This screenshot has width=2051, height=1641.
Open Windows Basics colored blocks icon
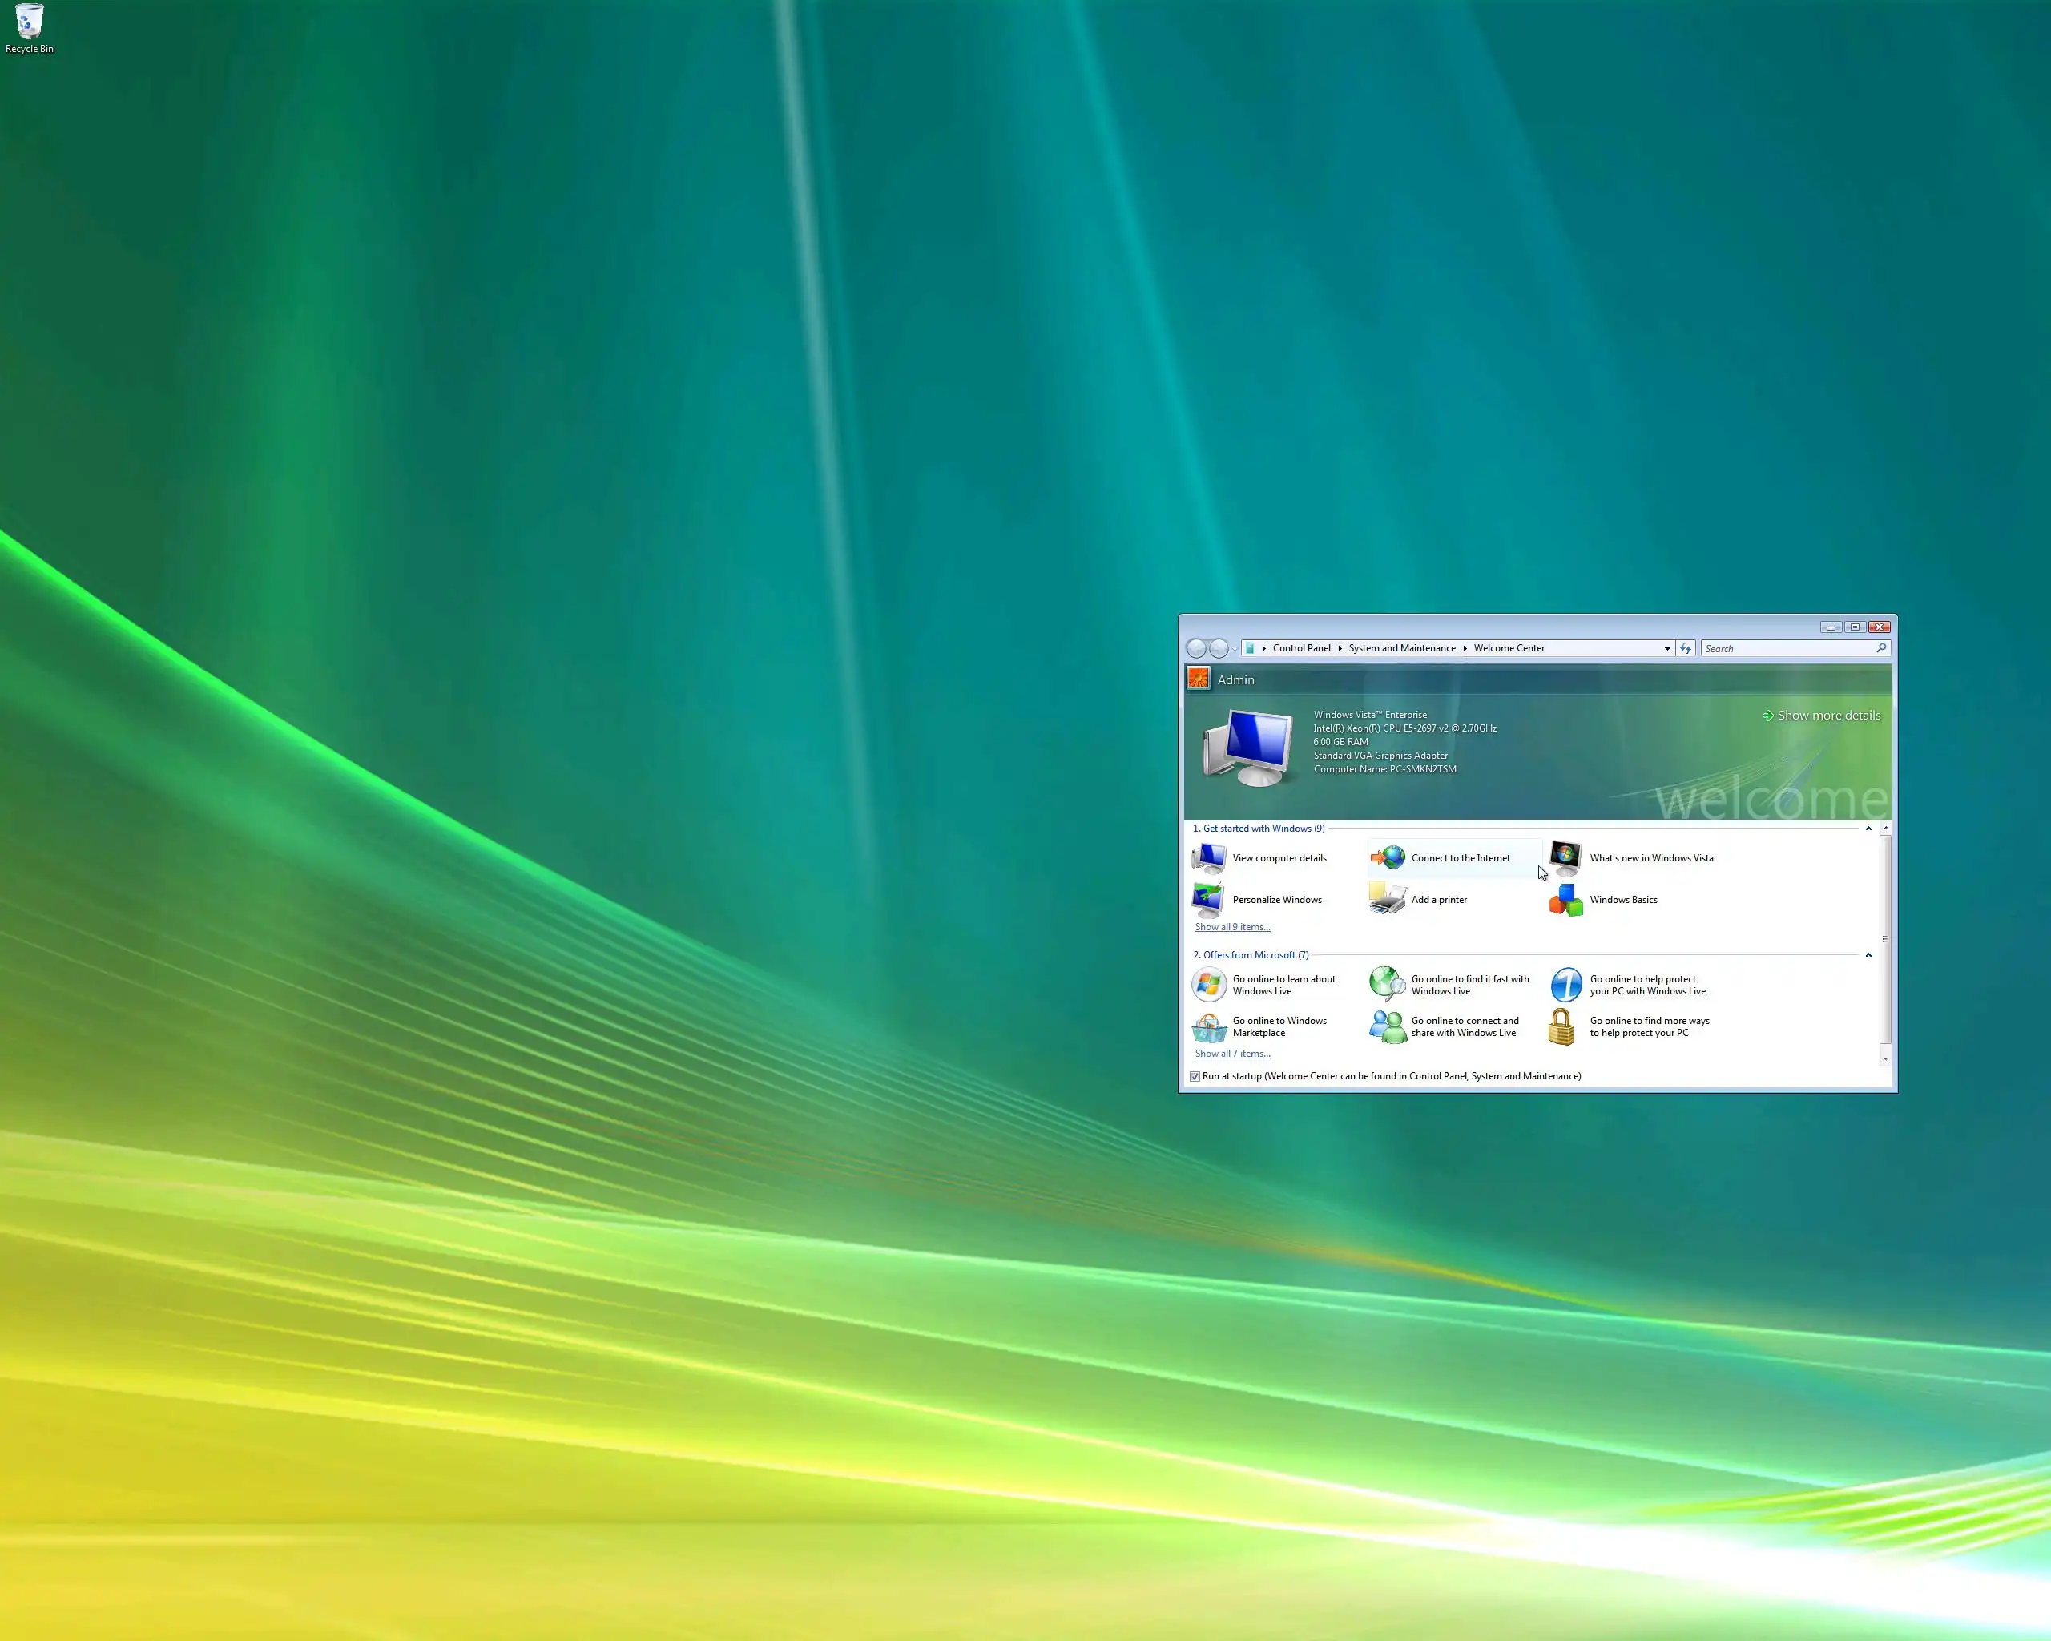point(1565,900)
